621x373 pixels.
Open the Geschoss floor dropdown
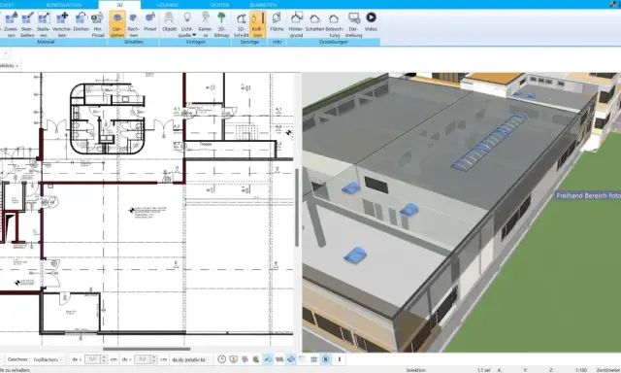click(48, 359)
